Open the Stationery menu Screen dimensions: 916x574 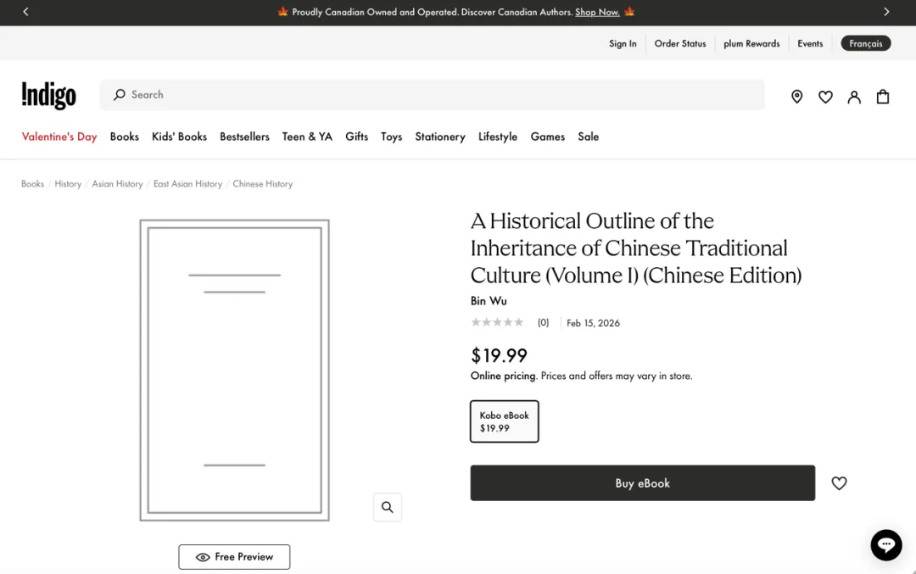pyautogui.click(x=439, y=137)
